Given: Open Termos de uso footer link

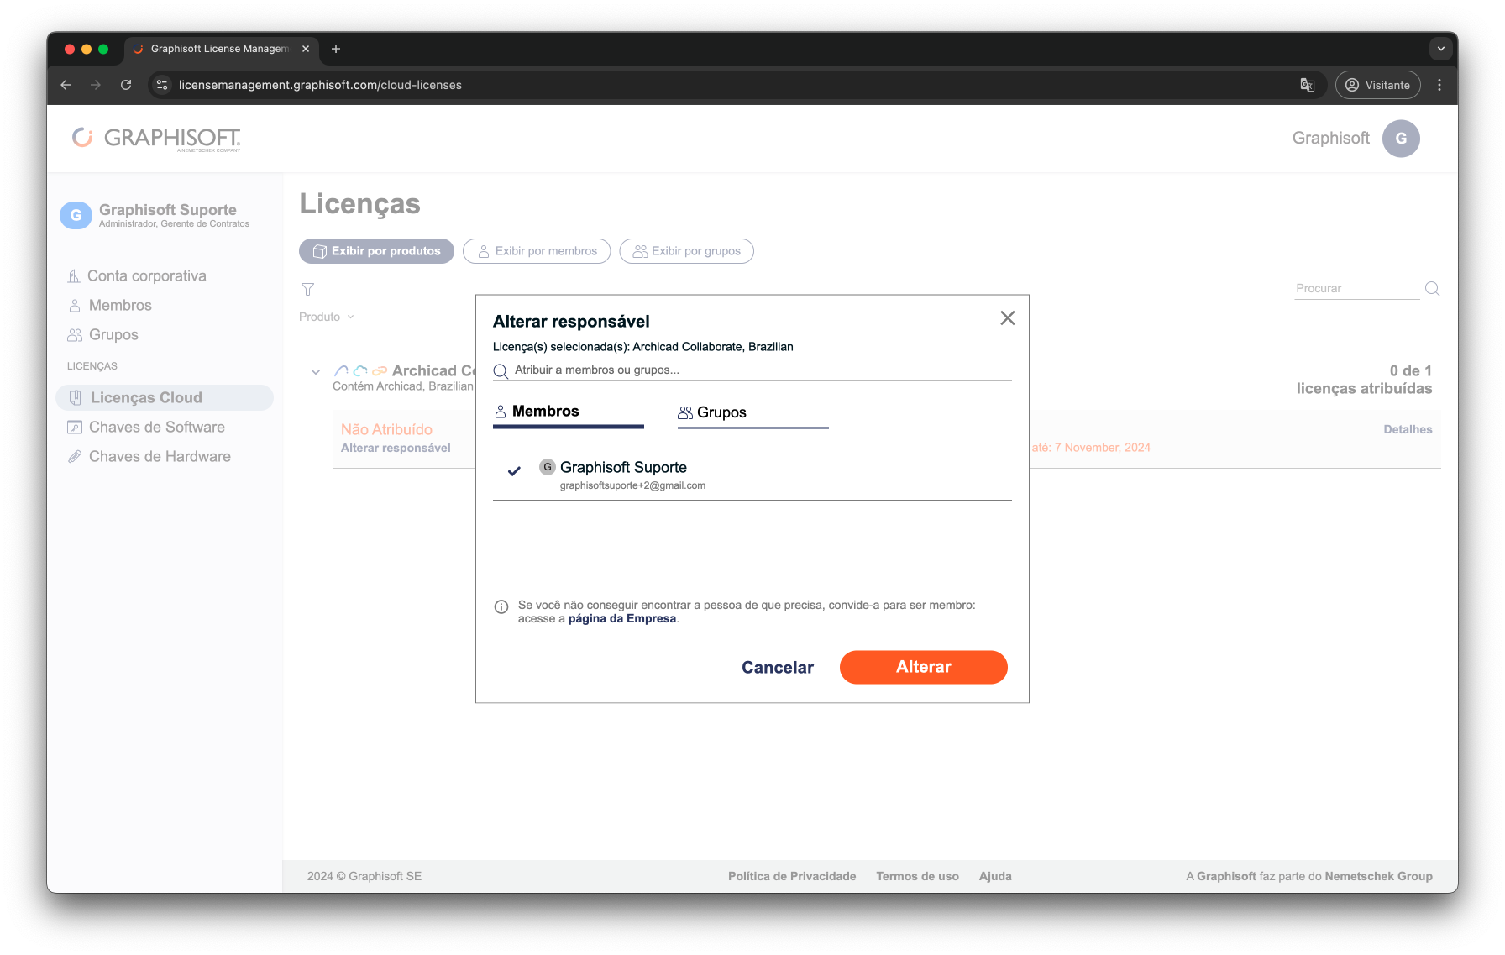Looking at the screenshot, I should 917,877.
